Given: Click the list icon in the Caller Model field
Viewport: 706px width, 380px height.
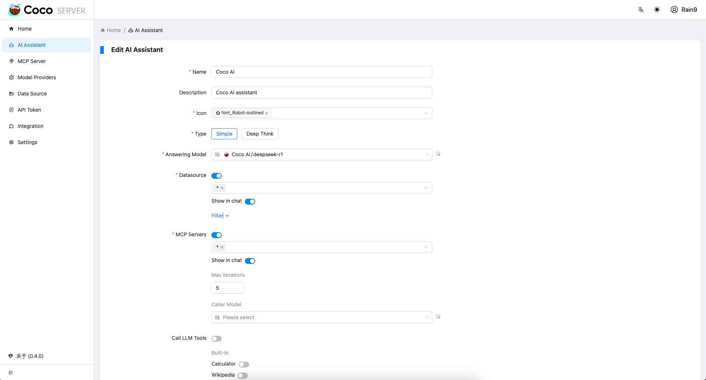Looking at the screenshot, I should point(217,317).
